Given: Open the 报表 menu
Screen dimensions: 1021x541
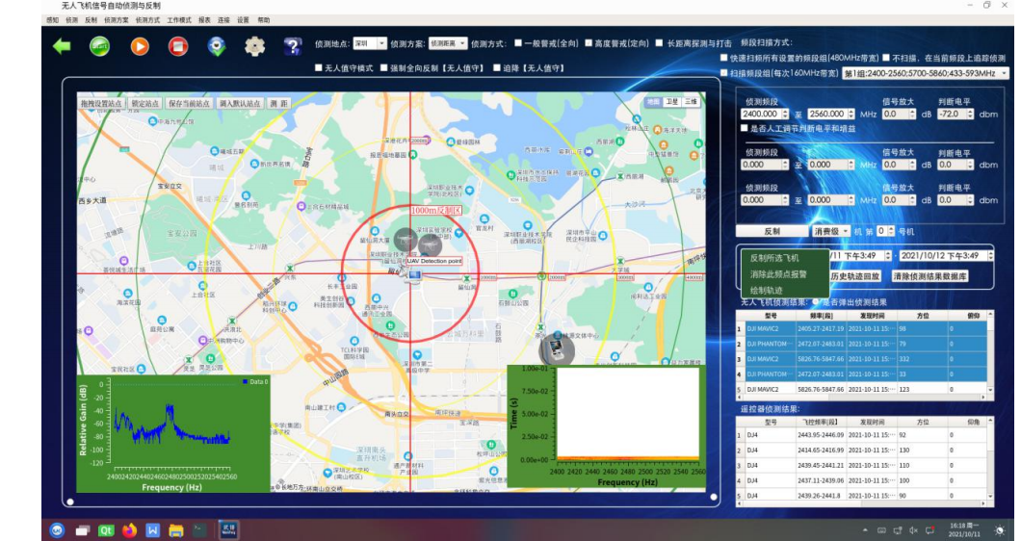Looking at the screenshot, I should click(204, 20).
